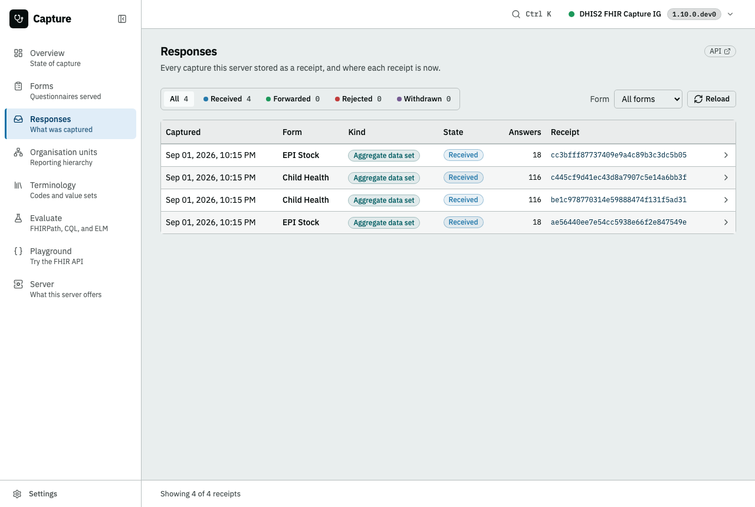The width and height of the screenshot is (755, 507).
Task: Select the All 4 filter tab
Action: pyautogui.click(x=179, y=99)
